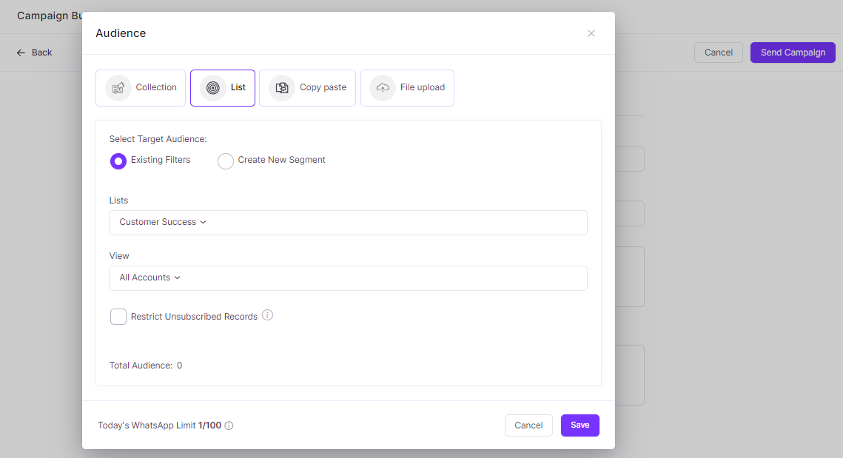Choose the File upload cloud icon
The image size is (843, 458).
click(x=382, y=87)
